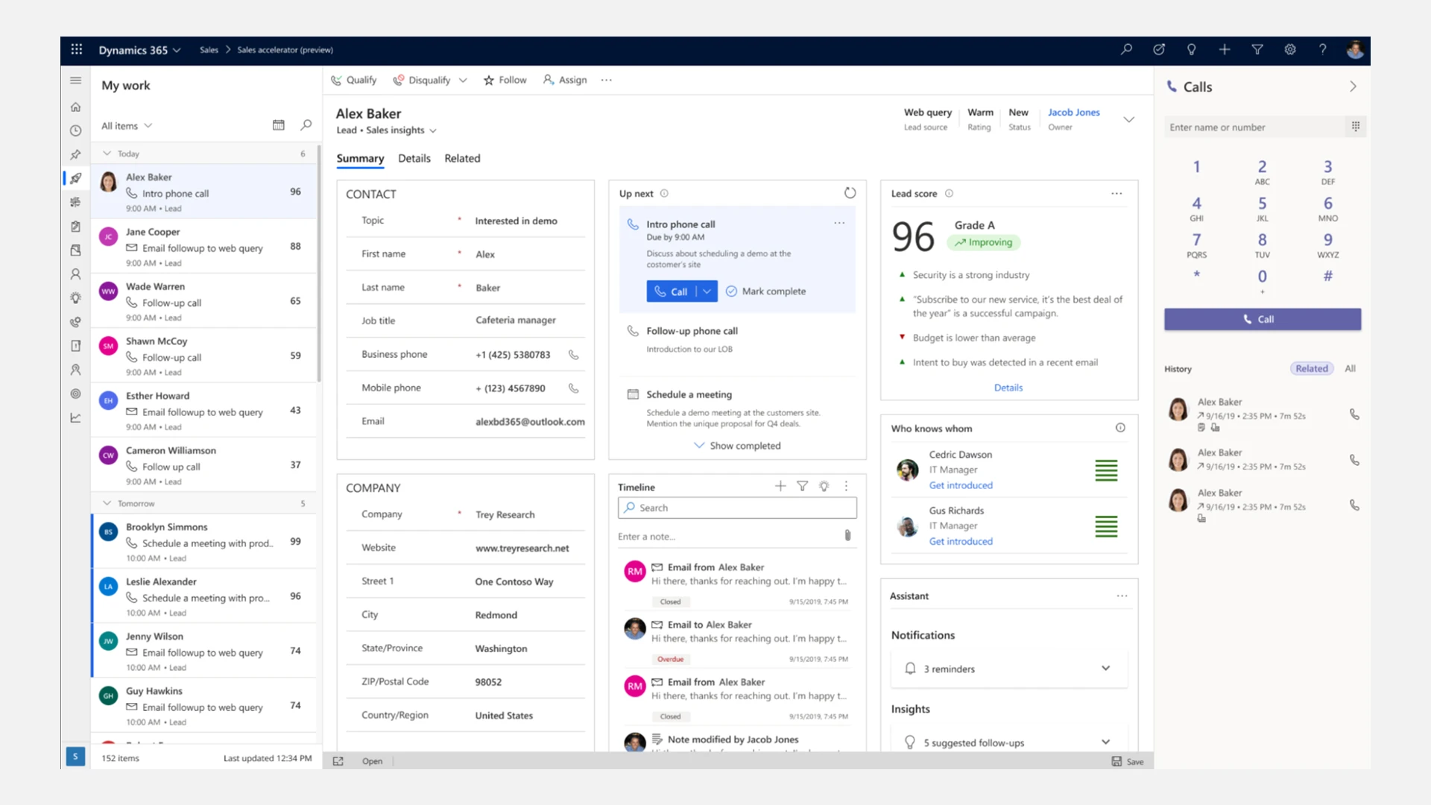1431x805 pixels.
Task: Click purple Call button in dialer
Action: pyautogui.click(x=1263, y=319)
